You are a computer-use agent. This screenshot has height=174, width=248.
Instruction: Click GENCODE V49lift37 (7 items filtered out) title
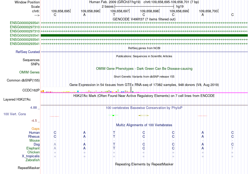(x=144, y=19)
